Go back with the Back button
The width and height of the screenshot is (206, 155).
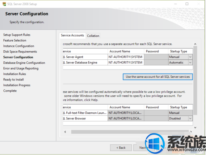tap(121, 148)
